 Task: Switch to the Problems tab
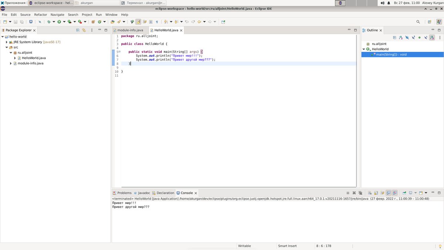click(122, 193)
